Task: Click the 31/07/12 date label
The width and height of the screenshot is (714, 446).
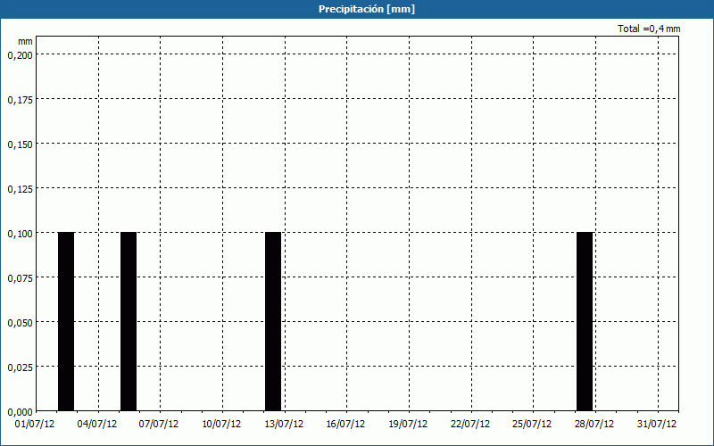Action: click(657, 425)
